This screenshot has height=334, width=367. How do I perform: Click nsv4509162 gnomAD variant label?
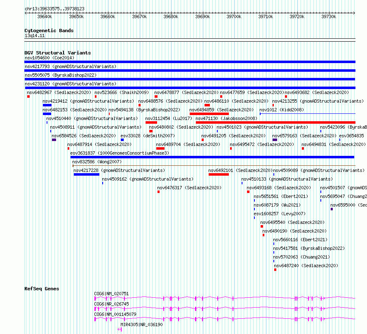tap(148, 179)
